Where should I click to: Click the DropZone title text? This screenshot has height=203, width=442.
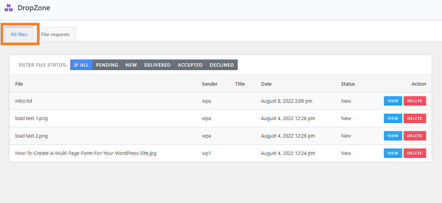(x=34, y=8)
